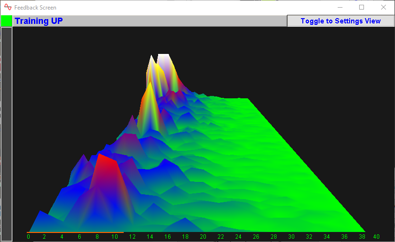Click frequency axis label 20
This screenshot has width=395, height=242.
click(203, 237)
